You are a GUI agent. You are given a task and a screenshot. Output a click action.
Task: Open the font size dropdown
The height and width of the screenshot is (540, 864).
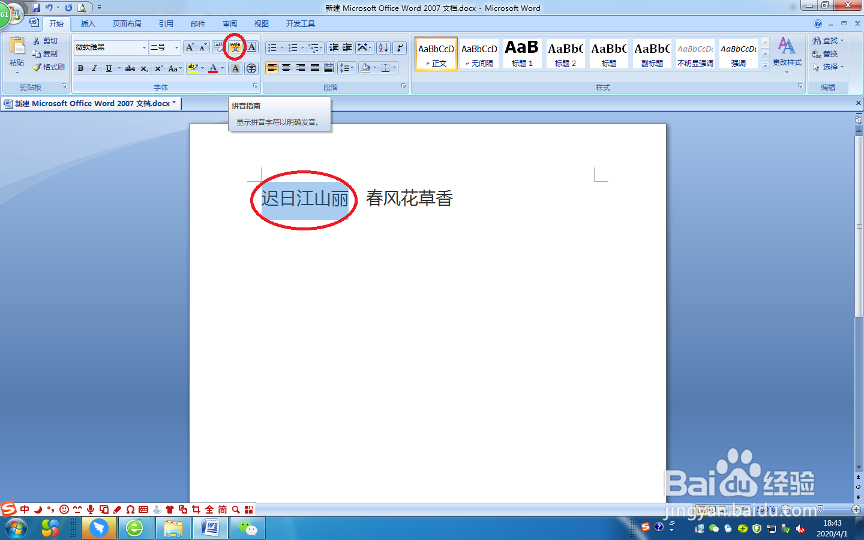(x=176, y=47)
